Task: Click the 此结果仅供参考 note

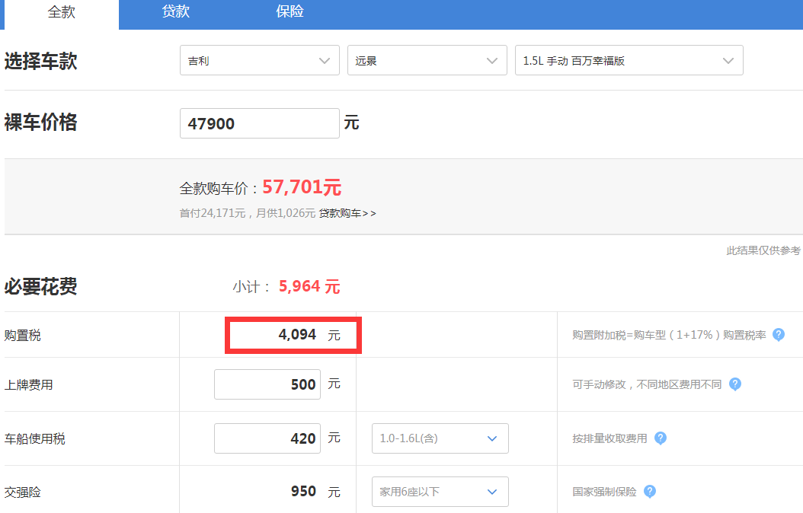Action: coord(763,250)
